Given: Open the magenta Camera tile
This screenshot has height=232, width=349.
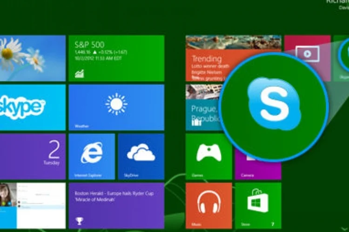Looking at the screenshot, I should click(258, 169).
